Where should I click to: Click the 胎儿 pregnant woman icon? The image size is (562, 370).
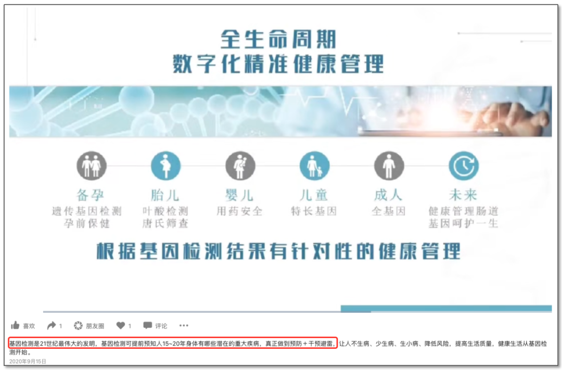pyautogui.click(x=165, y=167)
